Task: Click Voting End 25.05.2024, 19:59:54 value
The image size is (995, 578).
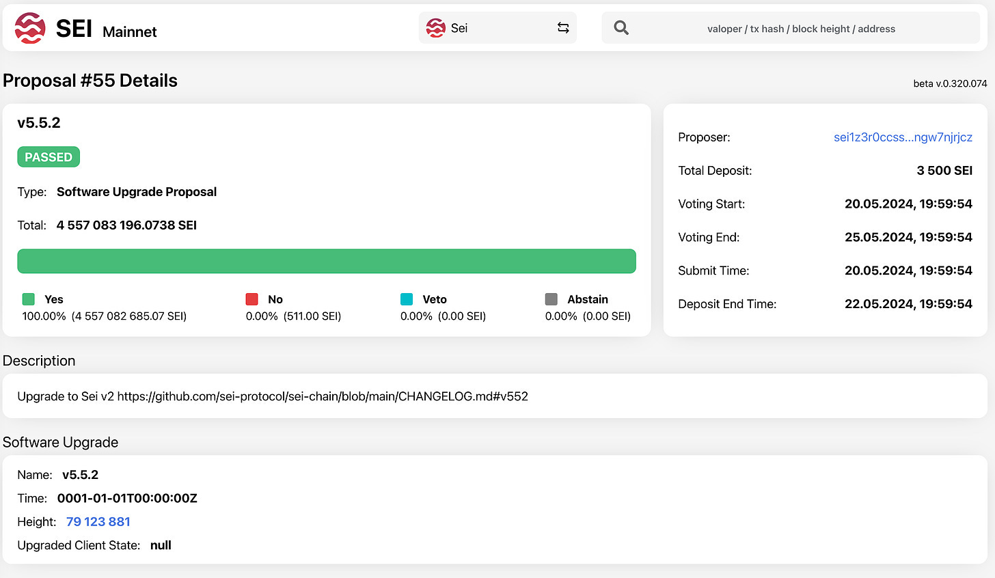Action: coord(908,238)
